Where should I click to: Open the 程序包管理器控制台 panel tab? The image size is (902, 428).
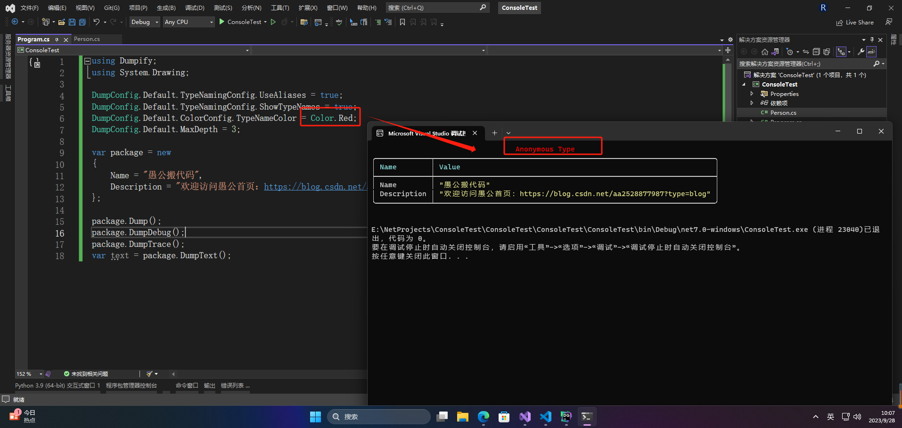[131, 386]
